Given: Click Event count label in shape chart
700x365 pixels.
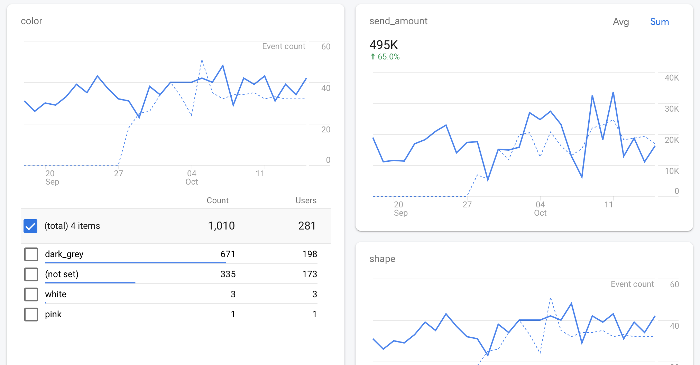Looking at the screenshot, I should [x=632, y=284].
